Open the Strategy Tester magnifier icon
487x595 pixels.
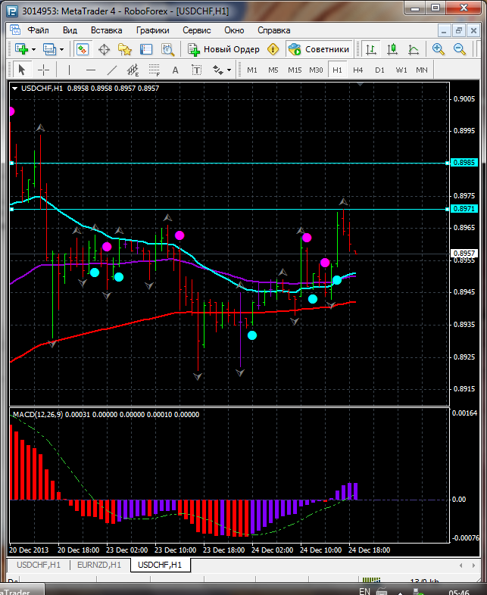(x=167, y=49)
